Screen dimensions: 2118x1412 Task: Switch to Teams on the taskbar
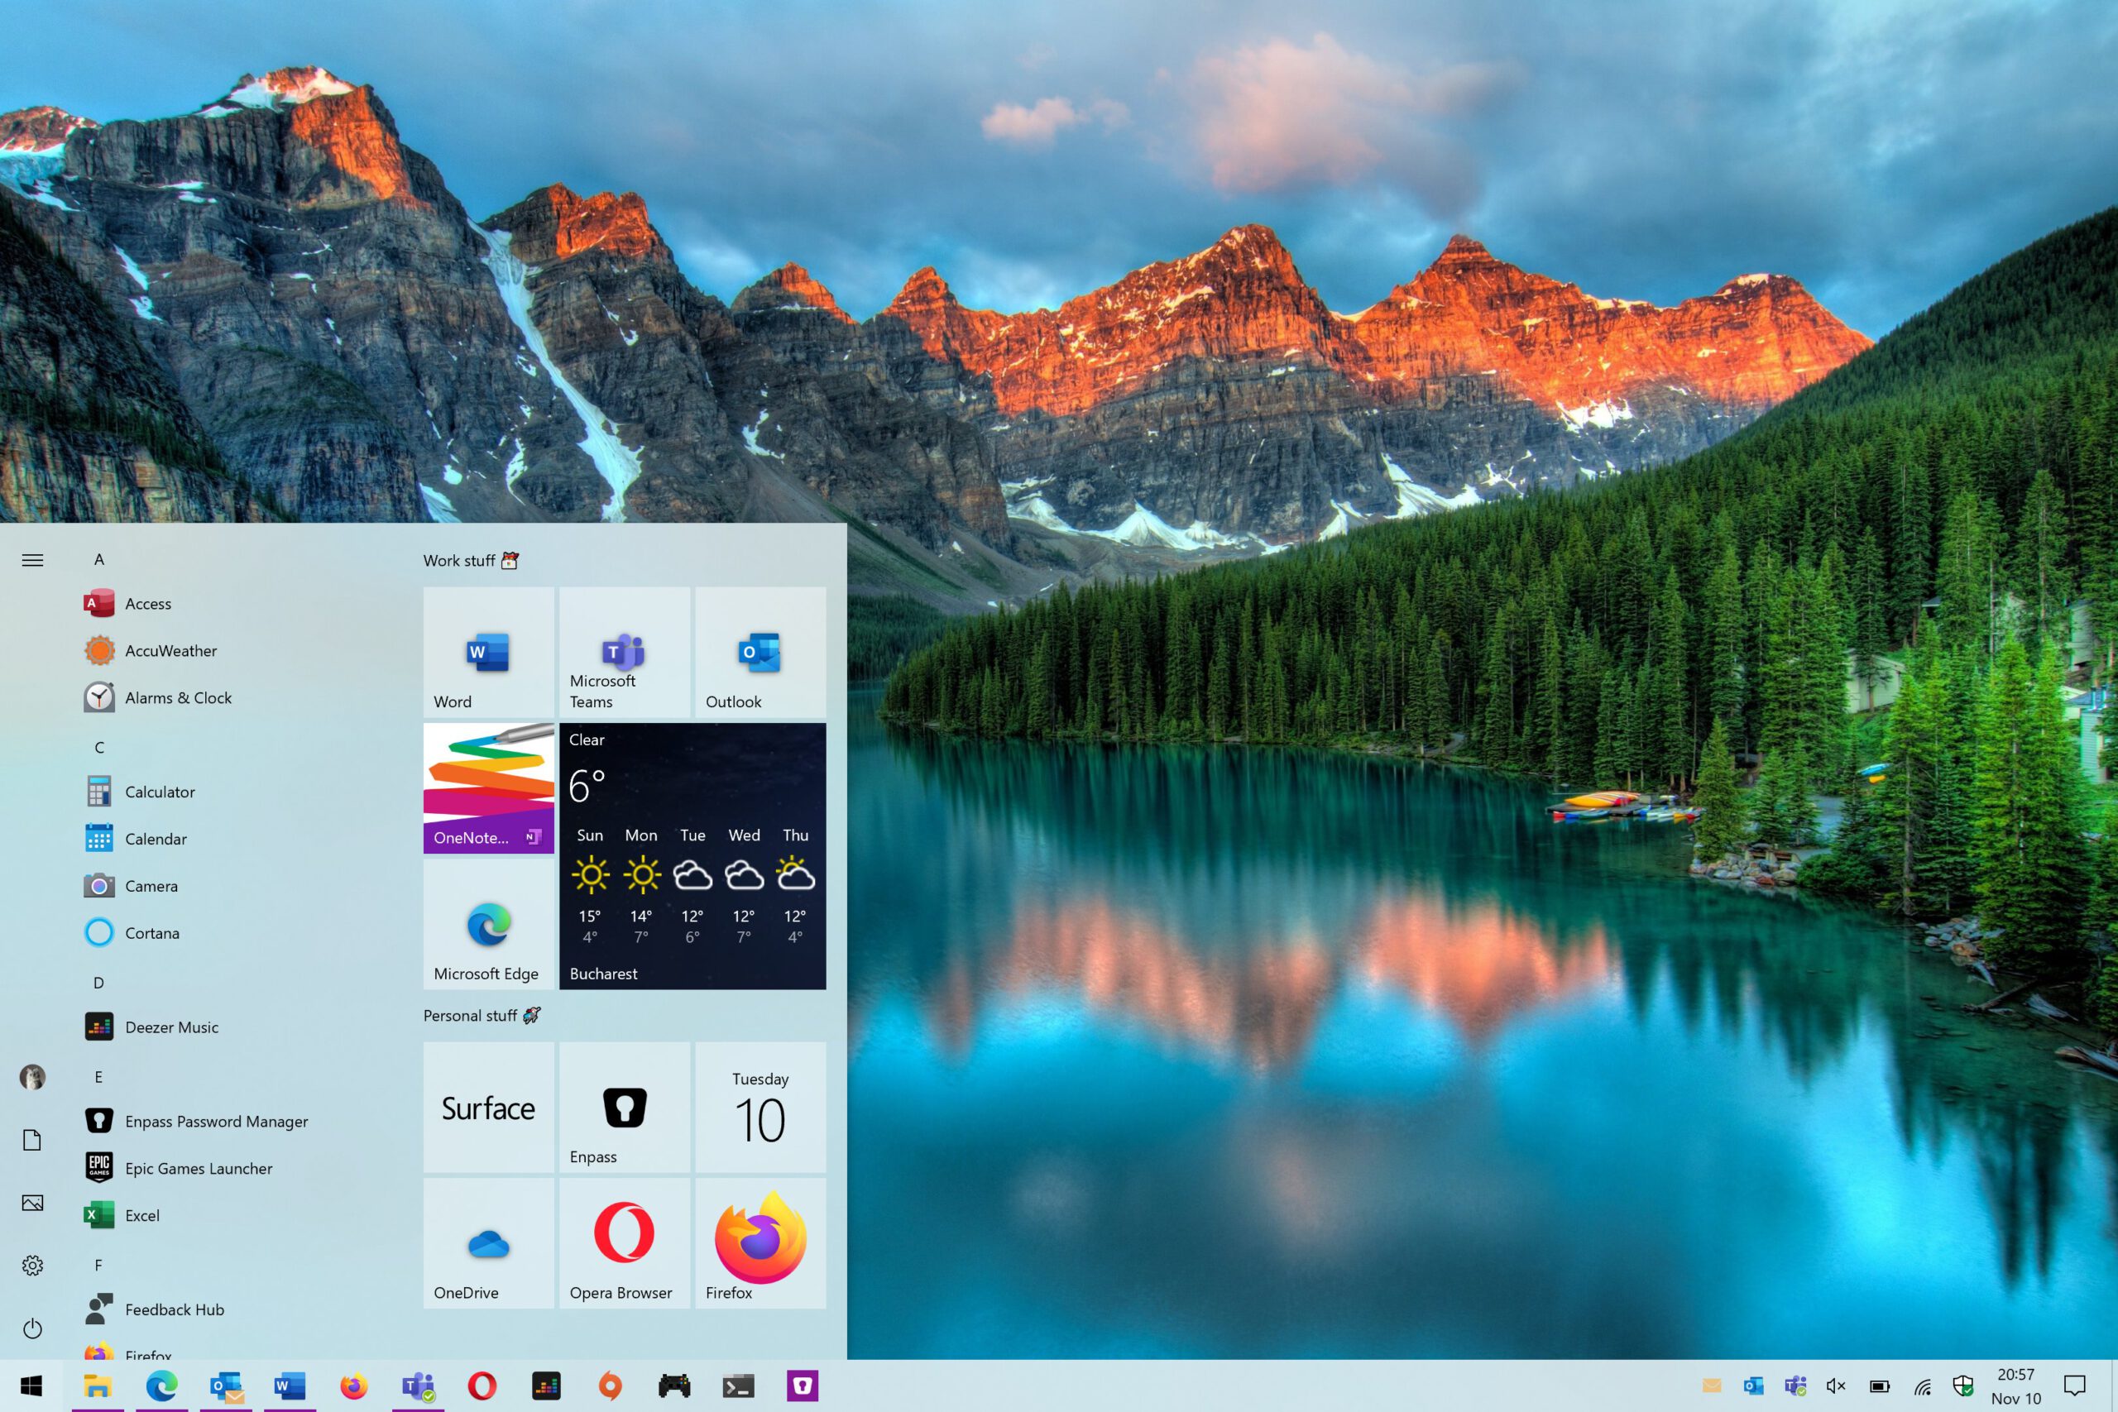pos(418,1386)
